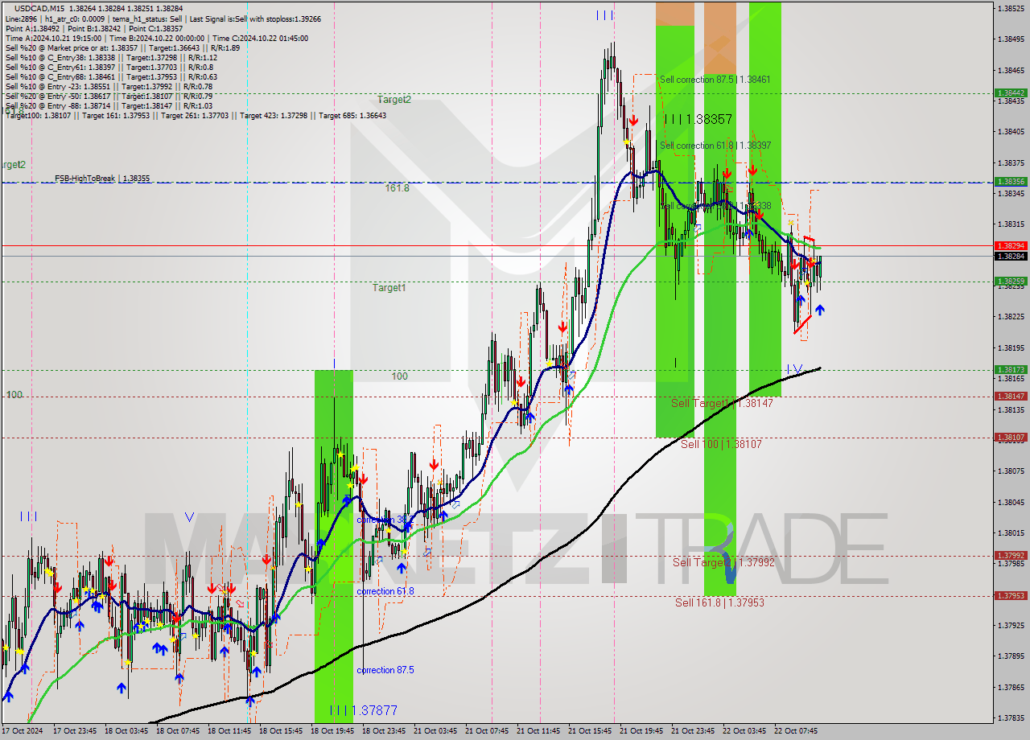Click the green Target1 label

pyautogui.click(x=389, y=287)
